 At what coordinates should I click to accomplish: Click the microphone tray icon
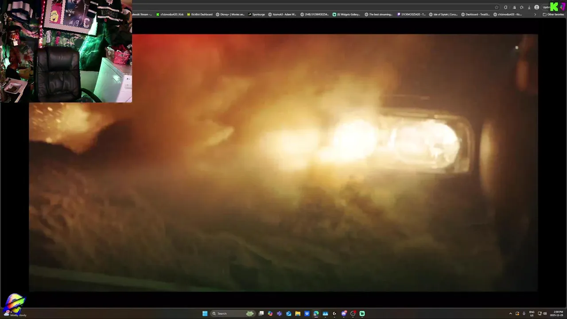[x=524, y=314]
